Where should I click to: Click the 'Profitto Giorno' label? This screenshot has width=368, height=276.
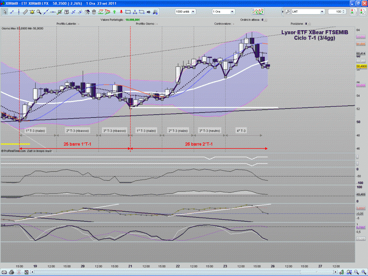pyautogui.click(x=145, y=24)
